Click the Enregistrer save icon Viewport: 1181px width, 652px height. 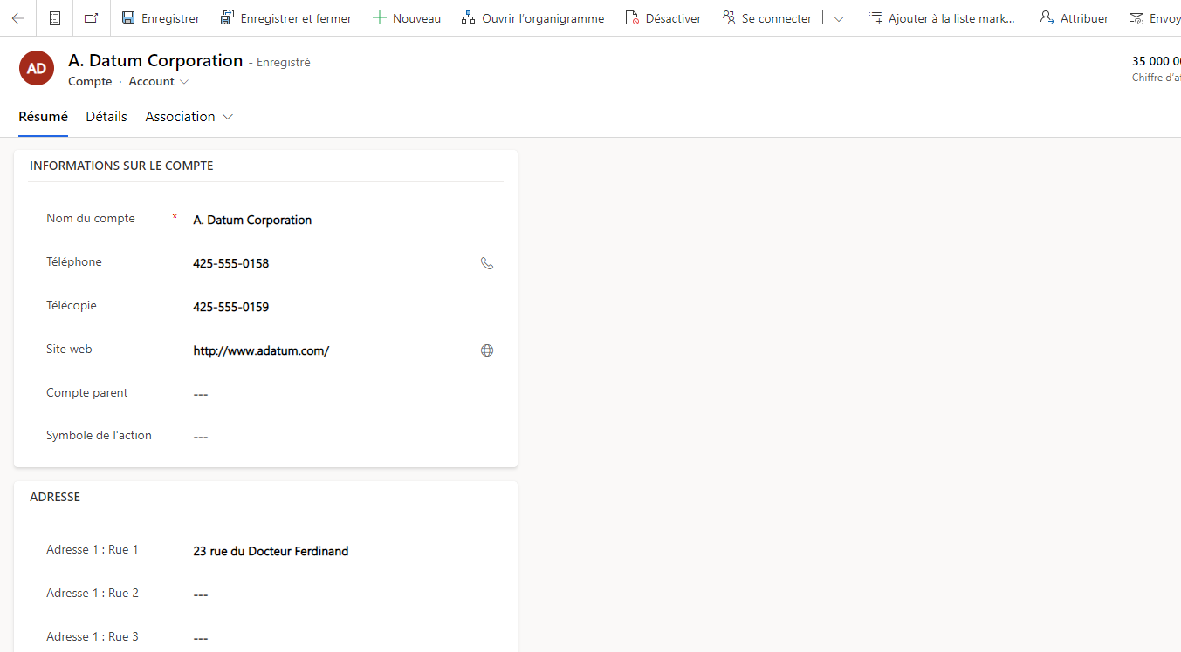[x=128, y=18]
